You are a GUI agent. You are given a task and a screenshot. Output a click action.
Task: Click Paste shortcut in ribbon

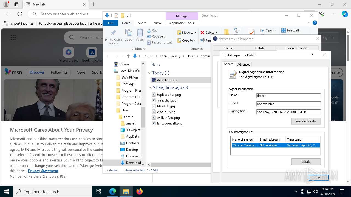160,42
